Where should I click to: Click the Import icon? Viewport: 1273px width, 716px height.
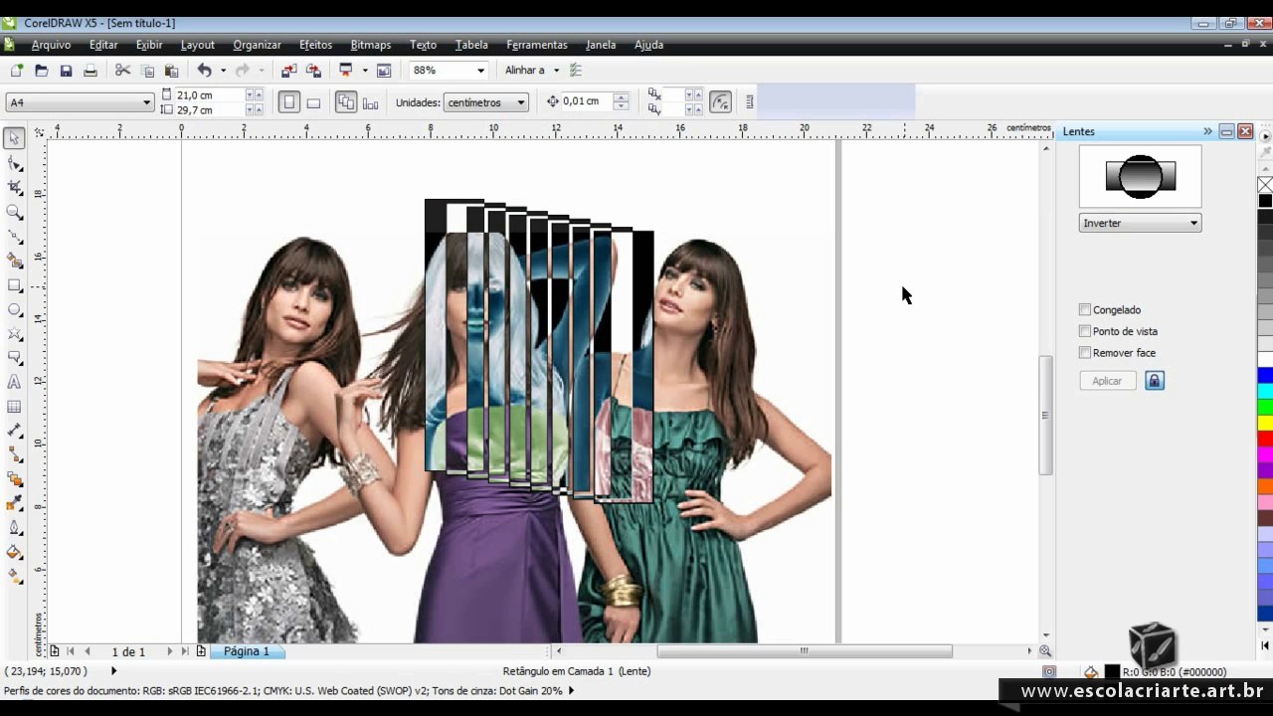(288, 71)
